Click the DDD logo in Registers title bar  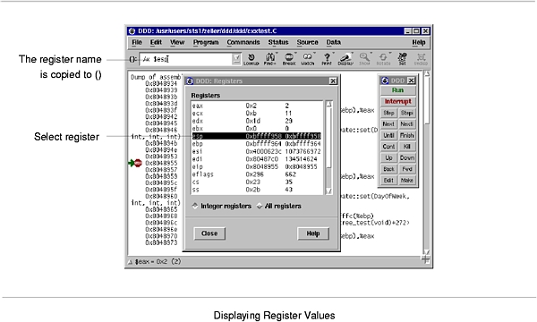click(x=190, y=80)
